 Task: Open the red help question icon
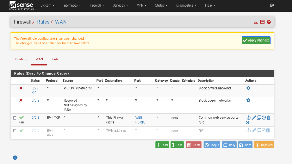click(269, 22)
